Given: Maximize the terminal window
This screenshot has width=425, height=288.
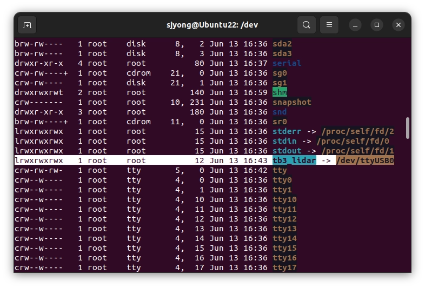Looking at the screenshot, I should coord(377,25).
